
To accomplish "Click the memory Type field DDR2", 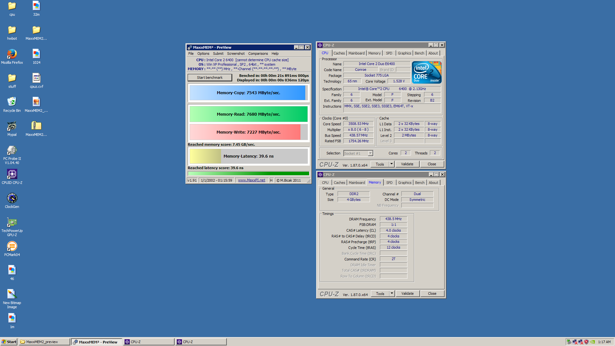I will coord(354,194).
